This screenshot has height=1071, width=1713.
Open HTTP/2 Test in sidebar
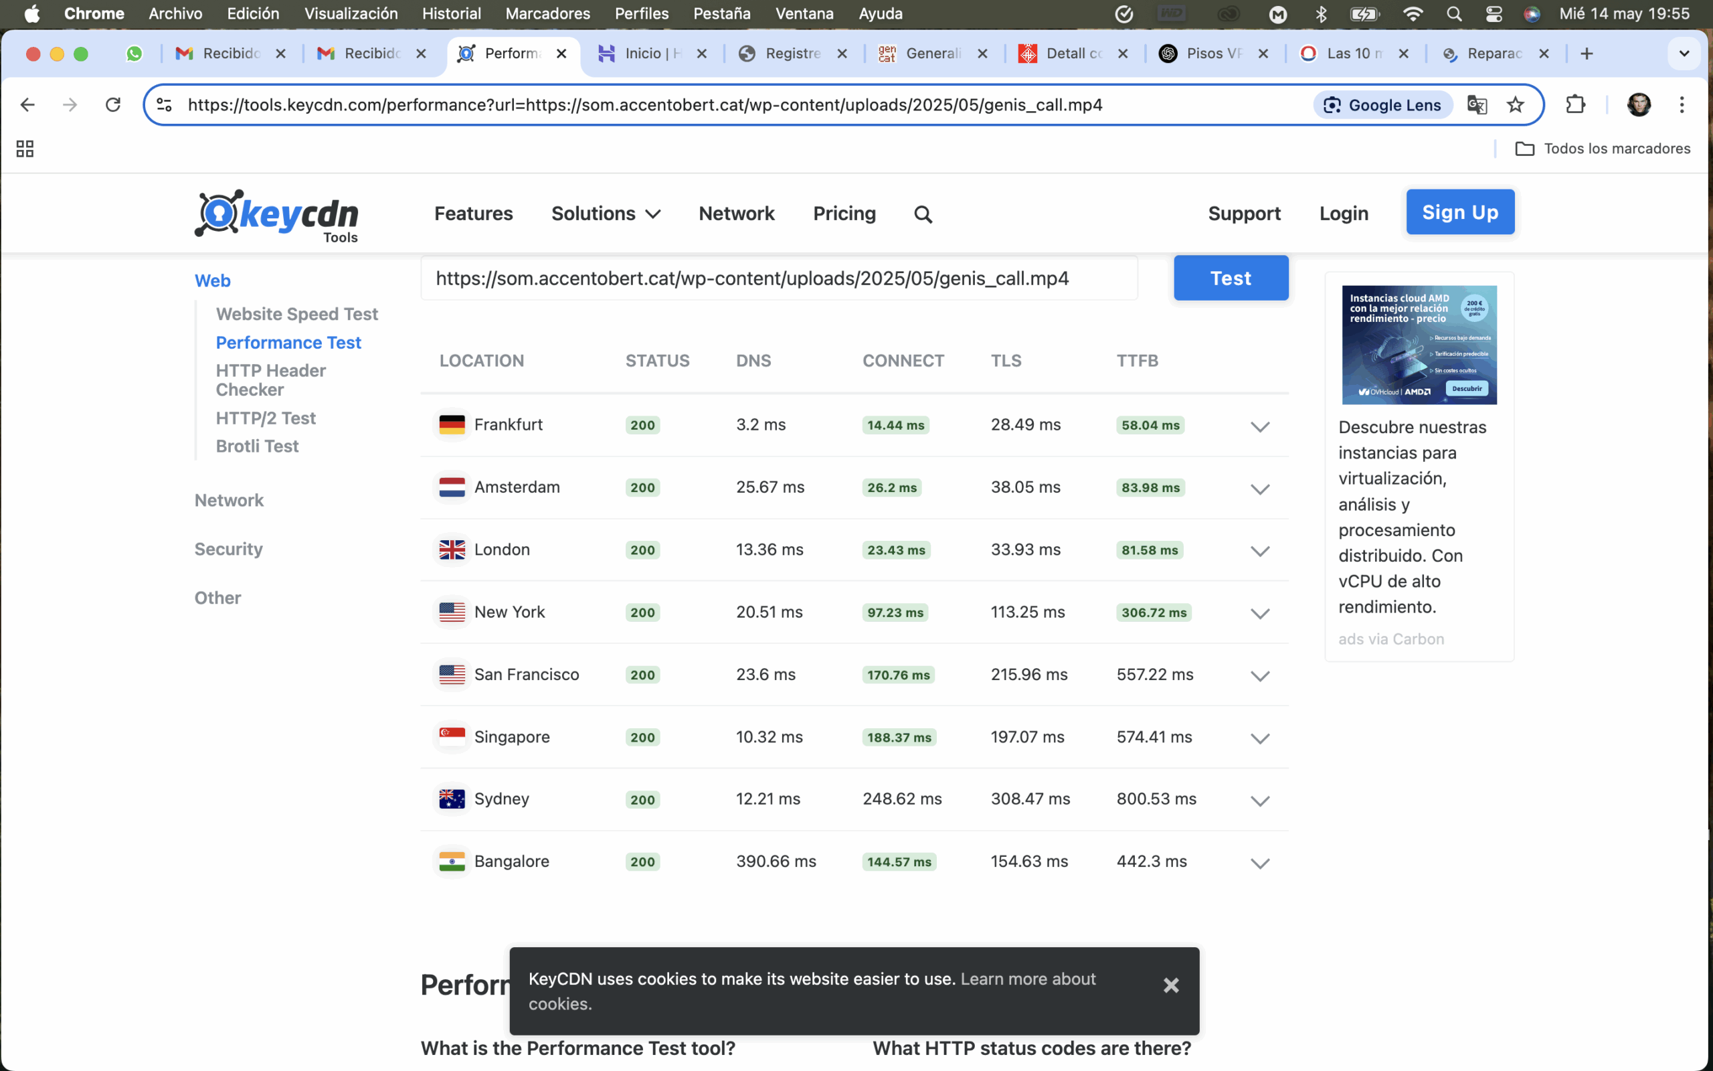pos(266,418)
